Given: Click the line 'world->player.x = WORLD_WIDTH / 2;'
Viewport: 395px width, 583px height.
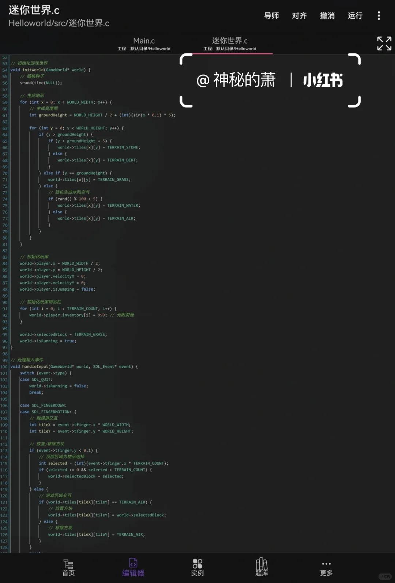Looking at the screenshot, I should 60,264.
